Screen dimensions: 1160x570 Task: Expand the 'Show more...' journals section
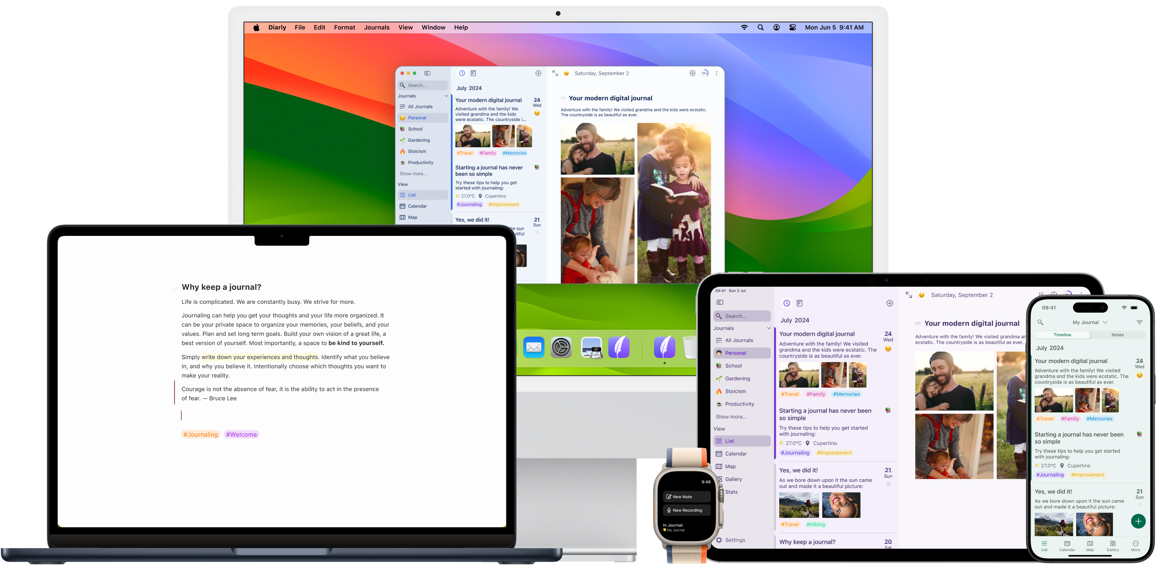pyautogui.click(x=414, y=174)
